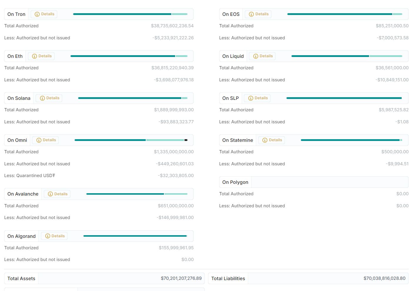The image size is (414, 291).
Task: Open Details for On Tron
Action: coord(44,14)
